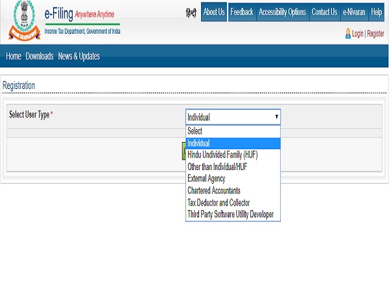The width and height of the screenshot is (389, 292).
Task: Open the News & Updates tab
Action: [x=79, y=56]
